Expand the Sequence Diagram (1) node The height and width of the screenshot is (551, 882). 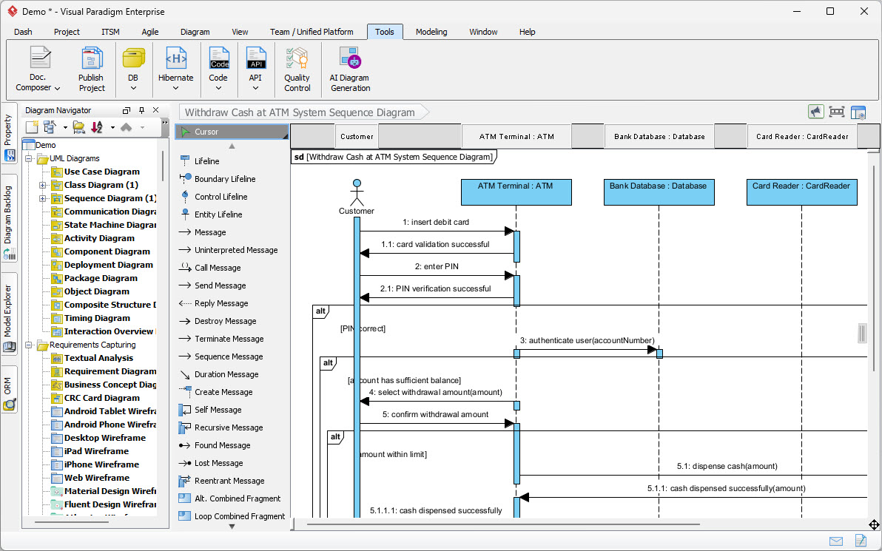(x=42, y=198)
